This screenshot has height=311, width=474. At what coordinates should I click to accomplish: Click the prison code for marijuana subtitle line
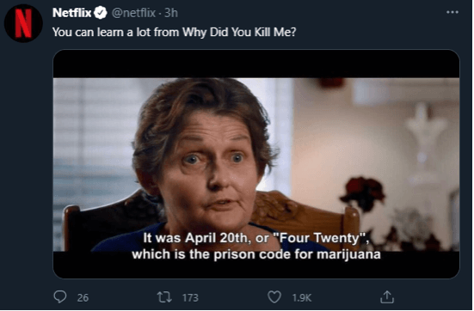pyautogui.click(x=256, y=254)
